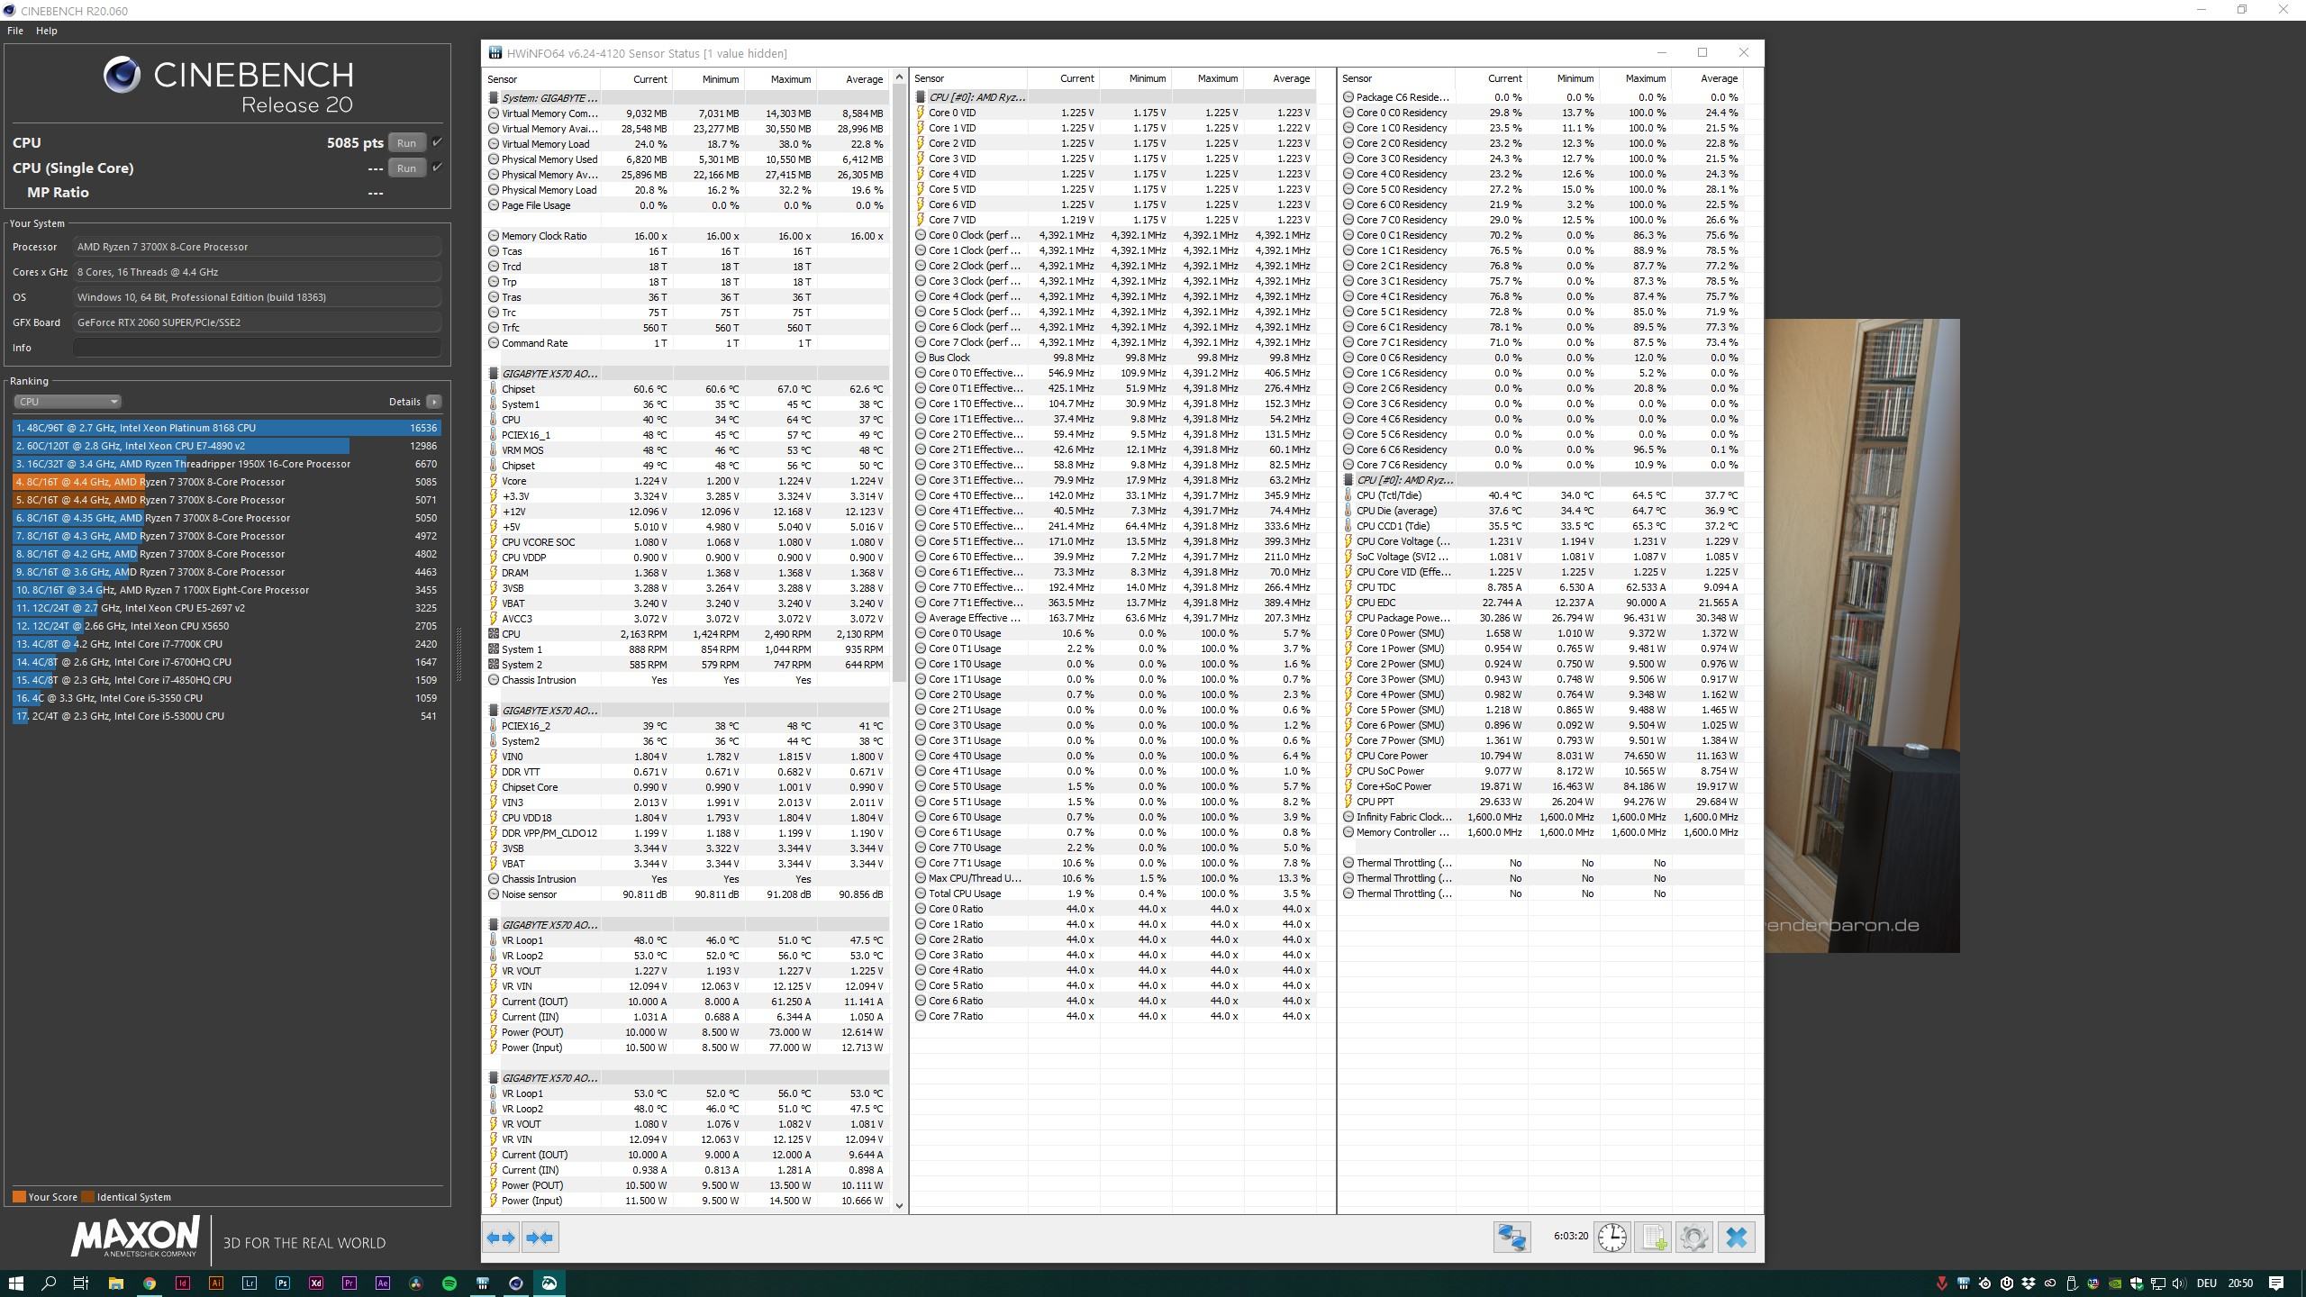
Task: Expand ranking Details arrow button
Action: 434,402
